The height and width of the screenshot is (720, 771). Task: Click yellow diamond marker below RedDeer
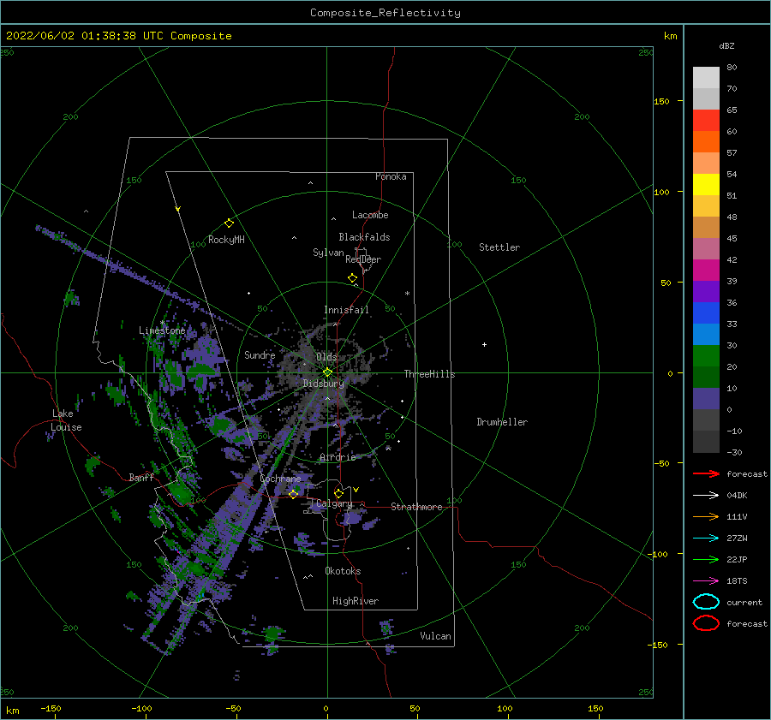pos(352,277)
